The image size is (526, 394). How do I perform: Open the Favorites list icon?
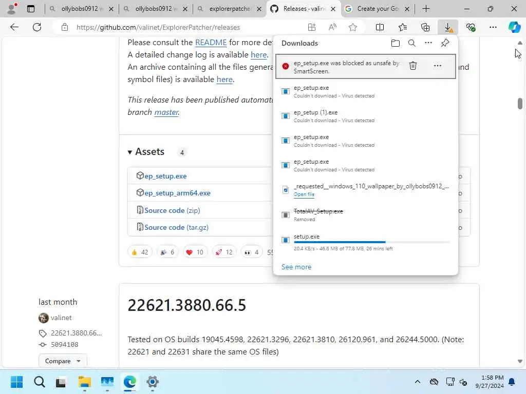point(403,27)
